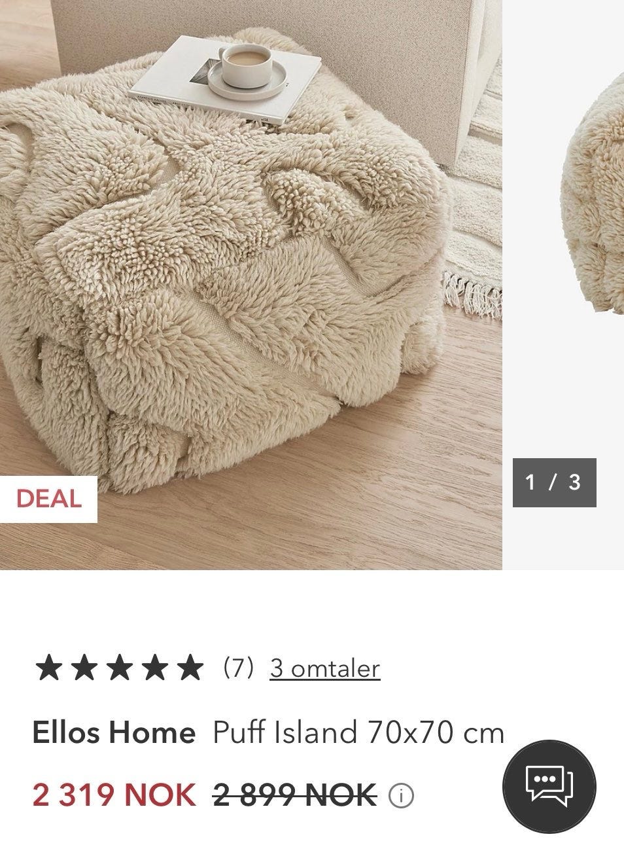Open the 3 omtaler reviews link

324,668
